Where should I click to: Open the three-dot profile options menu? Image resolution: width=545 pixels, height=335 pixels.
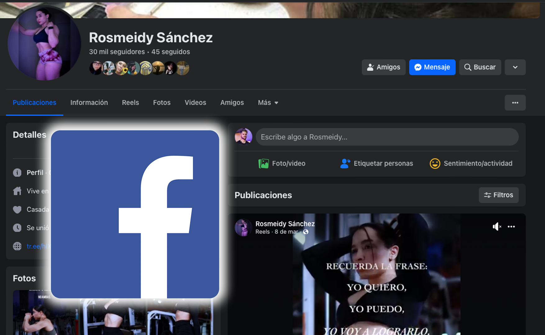[x=515, y=103]
